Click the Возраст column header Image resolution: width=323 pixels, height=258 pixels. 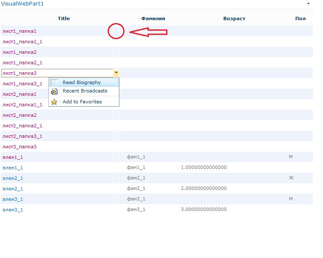234,18
